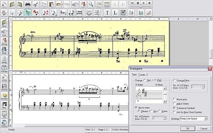Click the New document toolbar icon
This screenshot has width=213, height=133.
pos(4,4)
